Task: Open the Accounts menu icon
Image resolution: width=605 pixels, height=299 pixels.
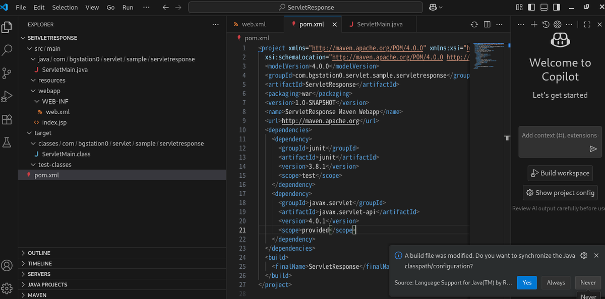Action: 7,265
